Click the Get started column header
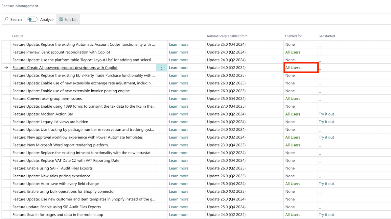 327,36
